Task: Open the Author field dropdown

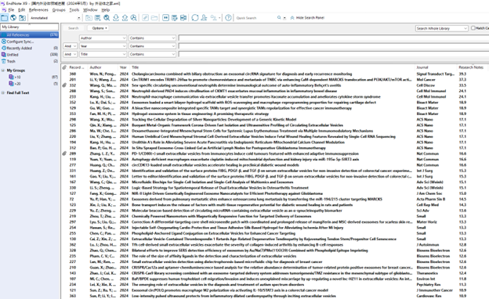Action: (x=103, y=38)
